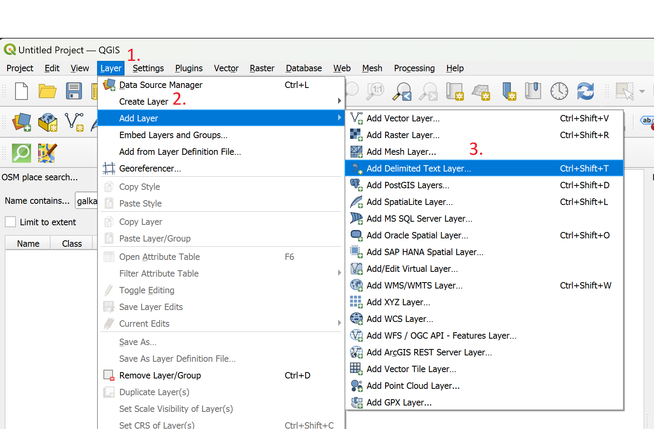Click the Name column header
654x429 pixels.
(28, 244)
